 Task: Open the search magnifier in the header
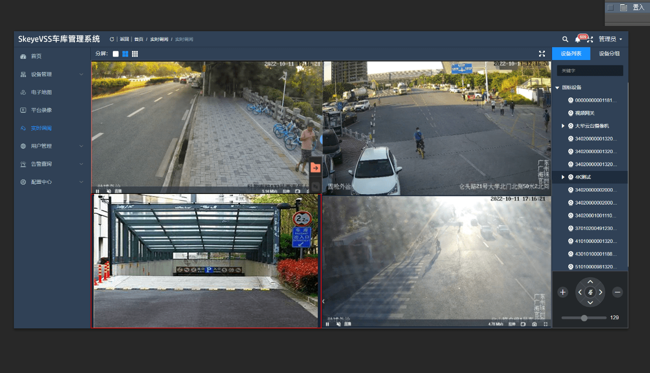pos(566,39)
